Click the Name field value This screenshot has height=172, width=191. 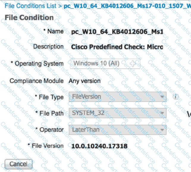pos(117,31)
